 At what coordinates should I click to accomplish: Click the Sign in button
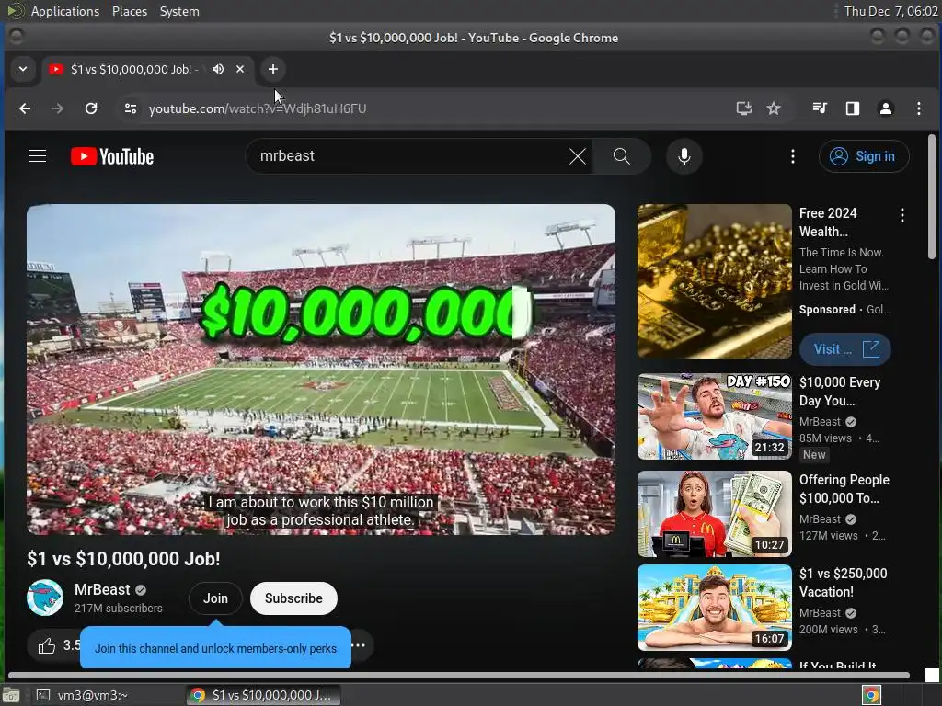coord(863,156)
